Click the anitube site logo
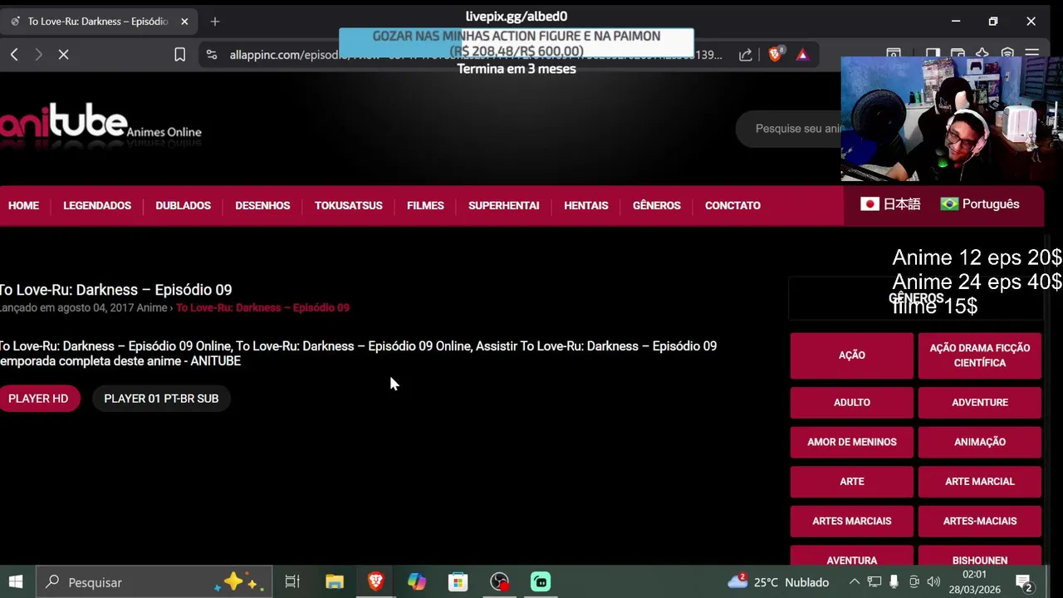This screenshot has width=1063, height=598. click(x=100, y=126)
